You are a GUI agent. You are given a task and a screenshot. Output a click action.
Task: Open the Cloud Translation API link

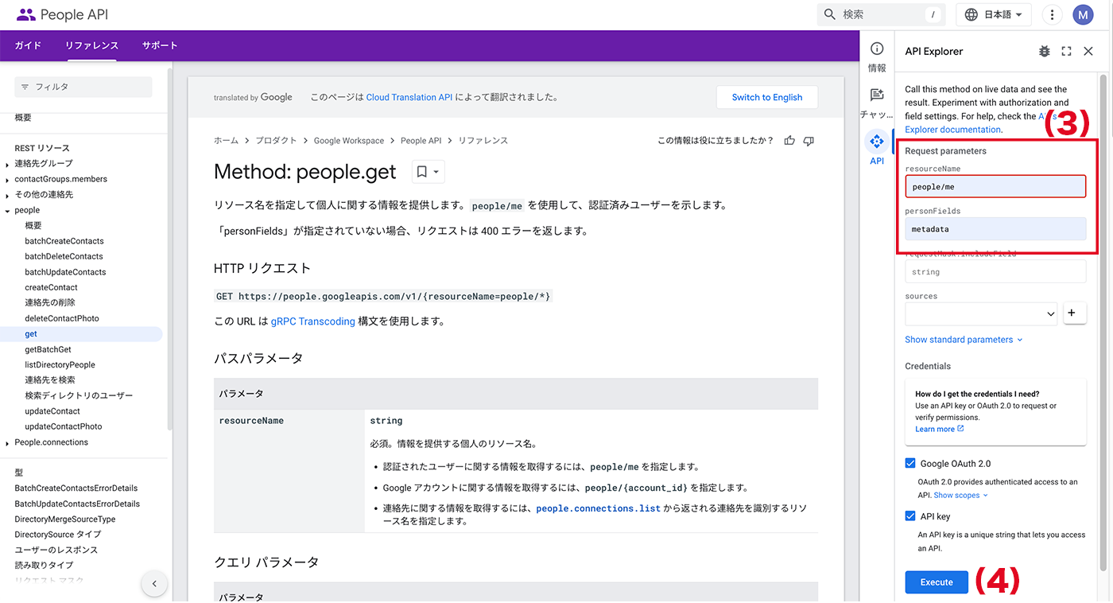(x=409, y=97)
